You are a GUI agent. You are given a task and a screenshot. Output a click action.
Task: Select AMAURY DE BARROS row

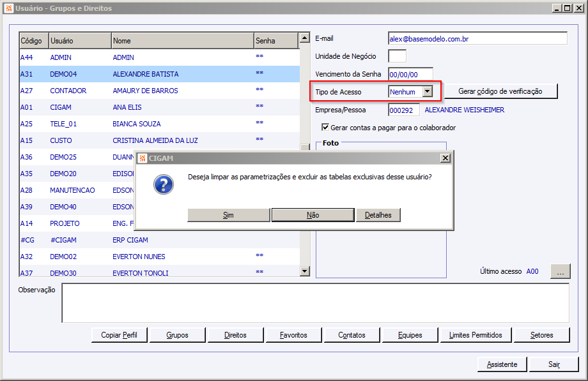pos(160,90)
